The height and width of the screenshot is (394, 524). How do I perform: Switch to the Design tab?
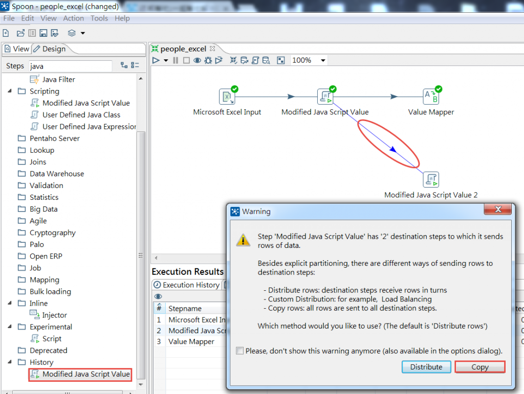tap(50, 49)
